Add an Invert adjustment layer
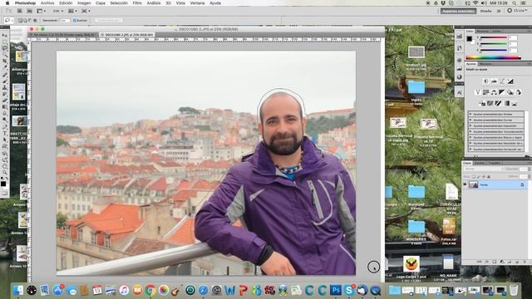The image size is (532, 299). [482, 103]
